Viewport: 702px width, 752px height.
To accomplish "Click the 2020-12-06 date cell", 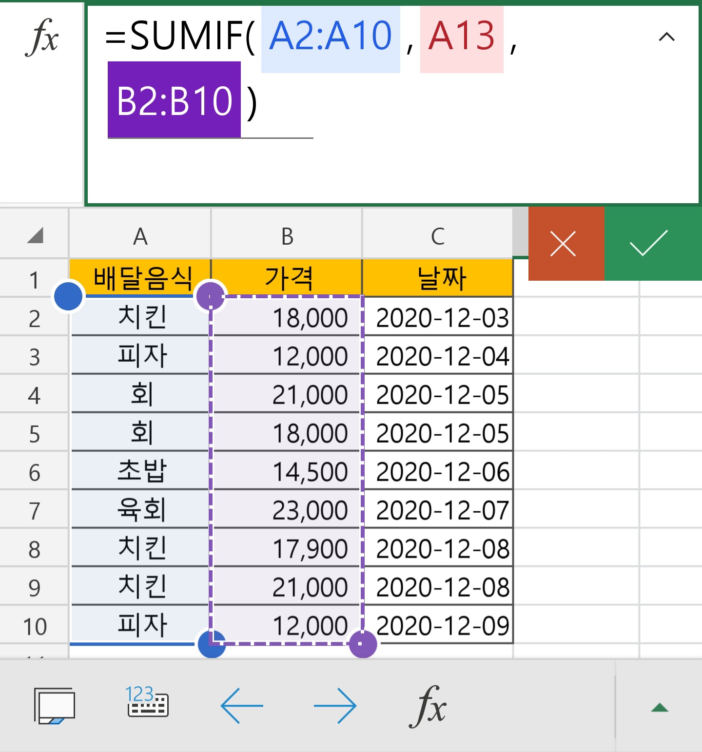I will point(438,471).
